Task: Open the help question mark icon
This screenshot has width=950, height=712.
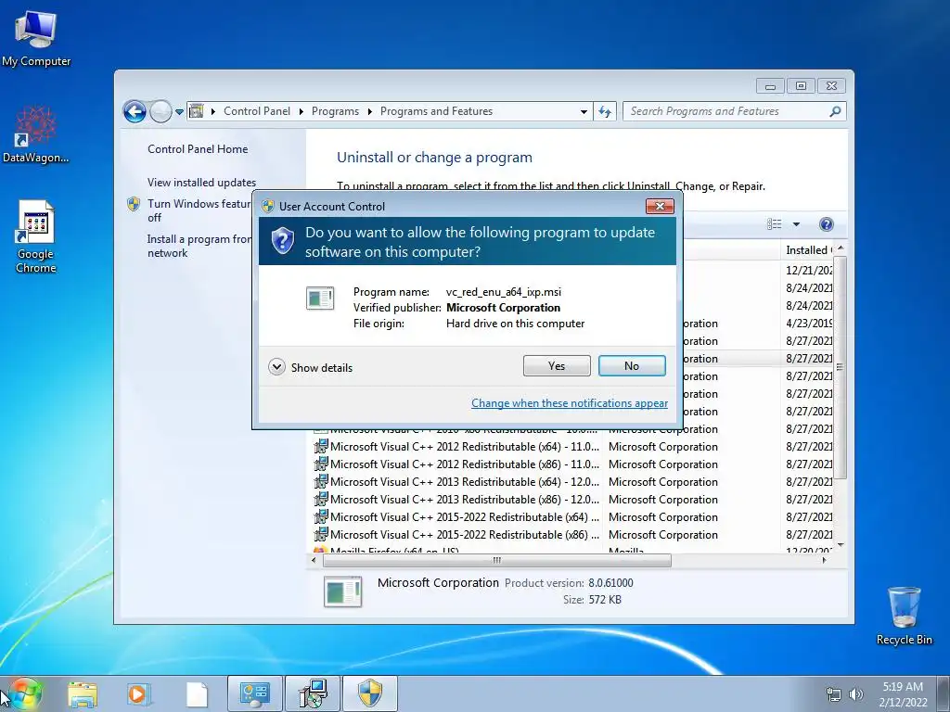Action: point(826,224)
